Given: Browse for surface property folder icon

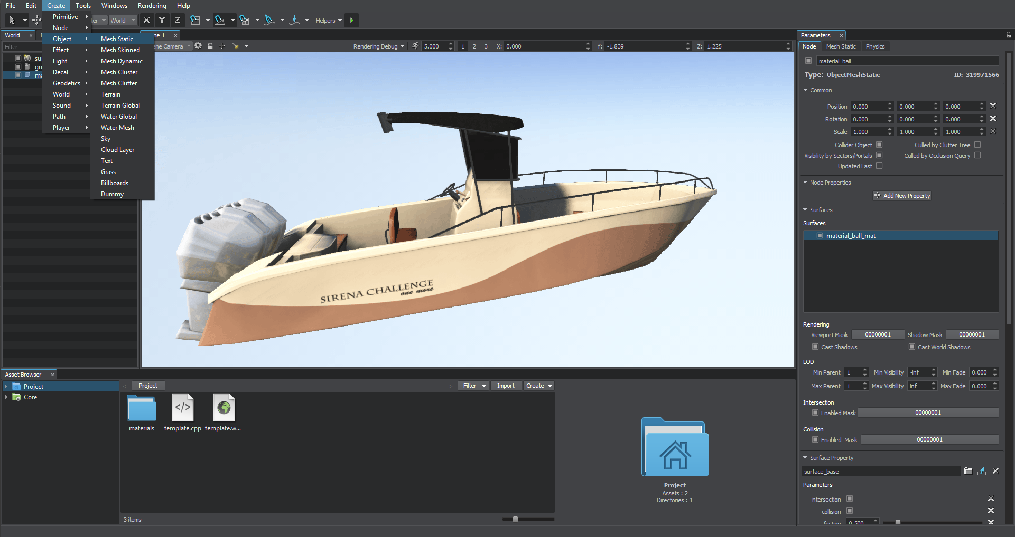Looking at the screenshot, I should coord(968,471).
